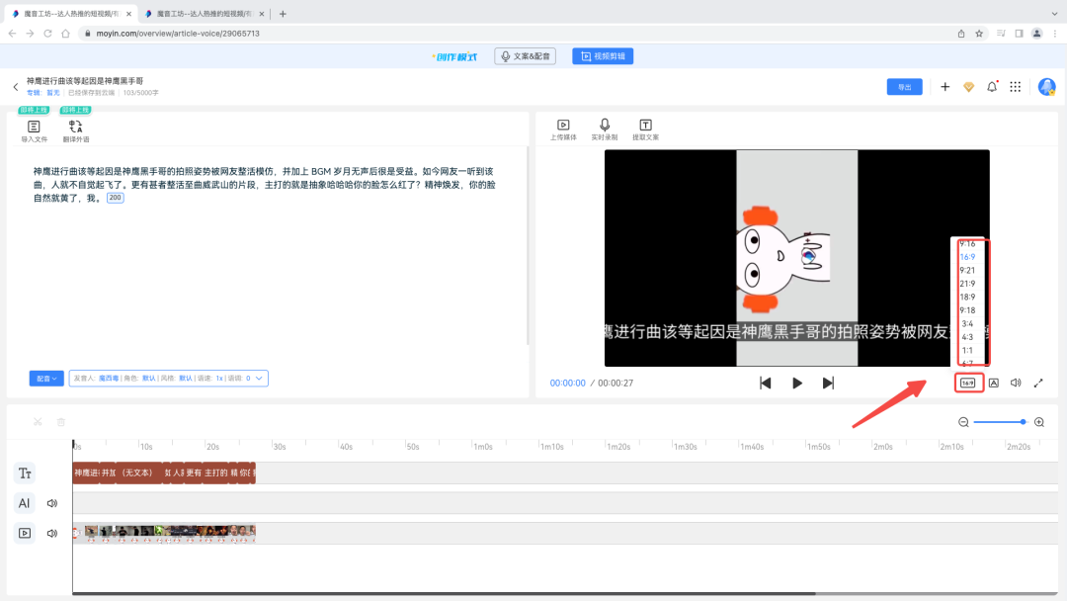Expand the preview to fullscreen
1067x601 pixels.
[1038, 384]
